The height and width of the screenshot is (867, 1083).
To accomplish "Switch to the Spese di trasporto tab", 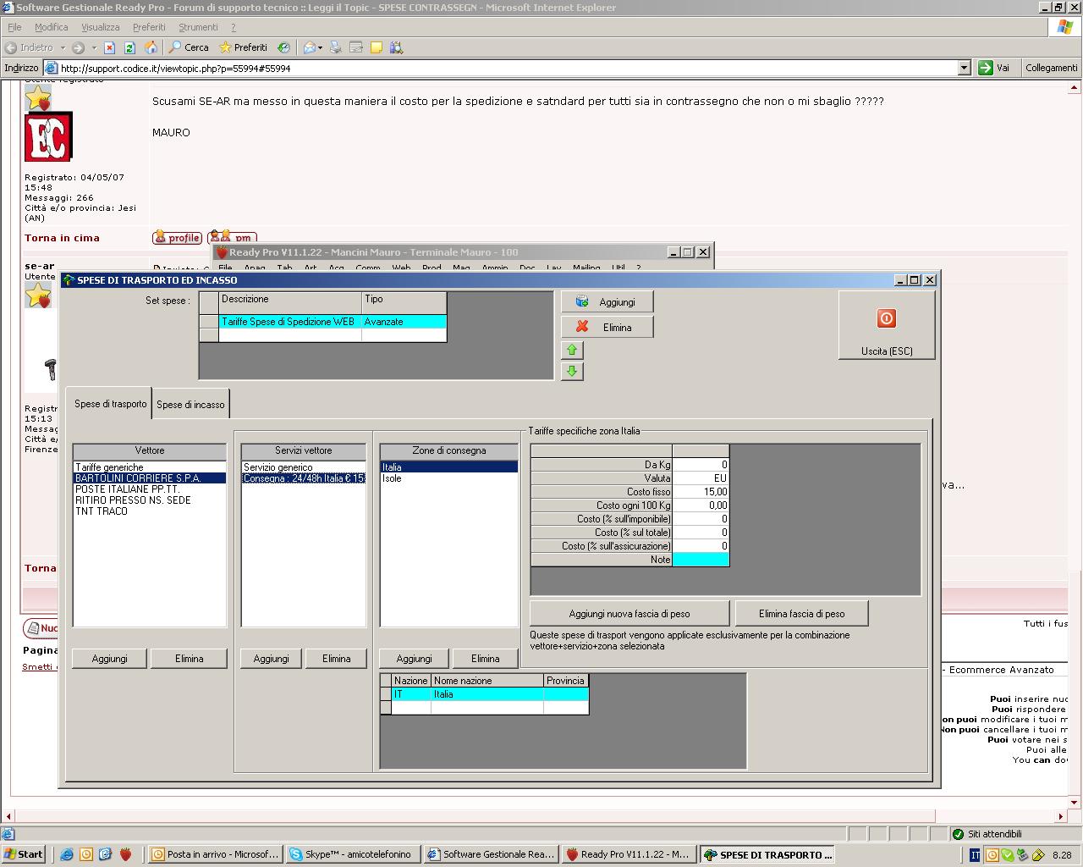I will coord(110,403).
